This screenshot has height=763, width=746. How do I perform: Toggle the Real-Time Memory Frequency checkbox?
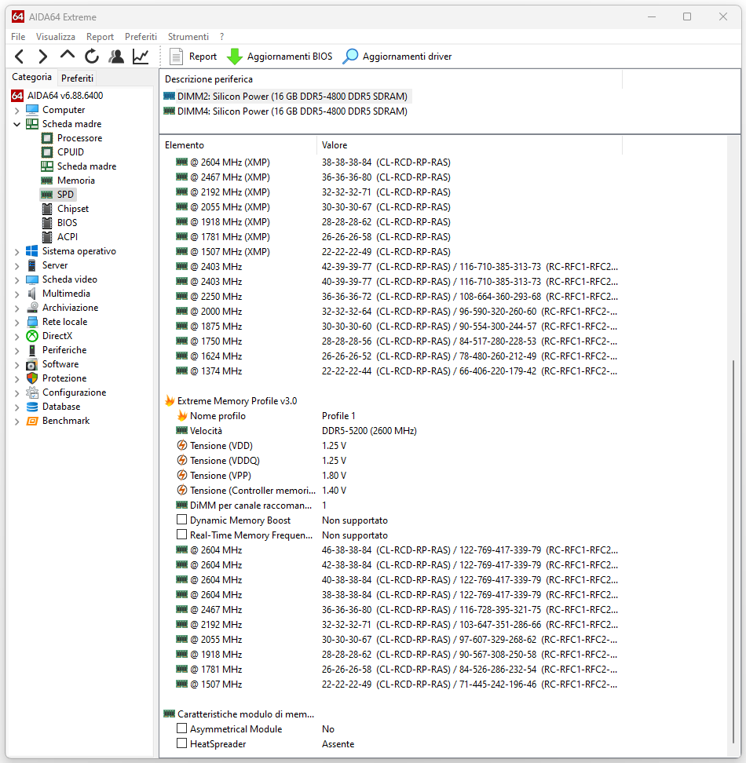click(181, 535)
